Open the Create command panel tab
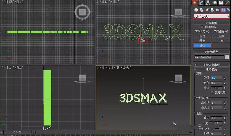The width and height of the screenshot is (231, 136). click(x=195, y=3)
